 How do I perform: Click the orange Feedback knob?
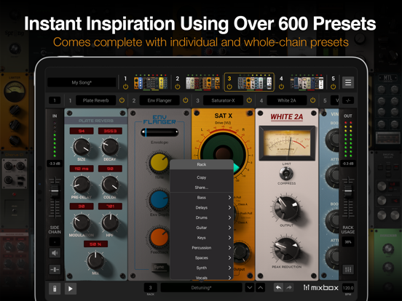click(159, 238)
